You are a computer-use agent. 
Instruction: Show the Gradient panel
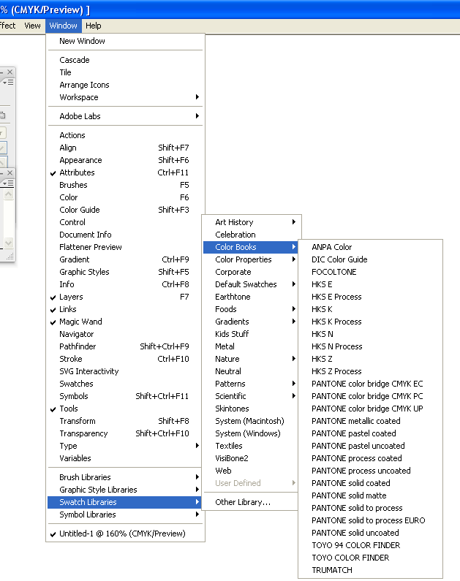click(125, 259)
